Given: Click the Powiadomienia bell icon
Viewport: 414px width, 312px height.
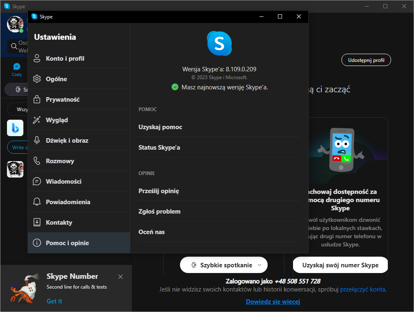Looking at the screenshot, I should click(x=37, y=202).
